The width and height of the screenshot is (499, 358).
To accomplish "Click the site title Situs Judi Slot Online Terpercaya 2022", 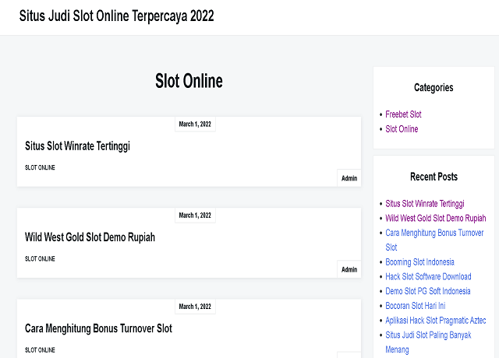I will pos(116,16).
